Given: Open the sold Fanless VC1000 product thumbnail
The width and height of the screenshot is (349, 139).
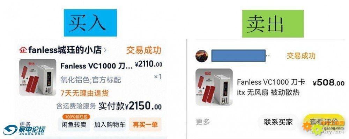Looking at the screenshot, I should click(x=214, y=87).
